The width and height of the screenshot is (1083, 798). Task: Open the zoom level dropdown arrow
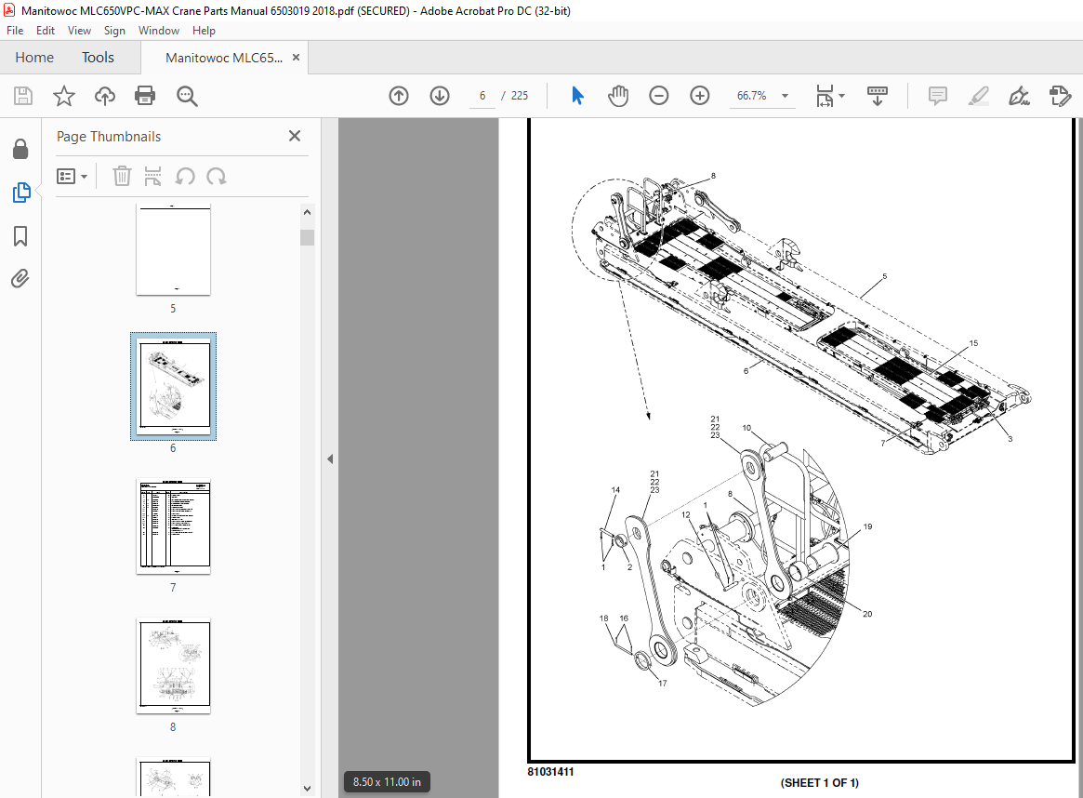click(785, 96)
